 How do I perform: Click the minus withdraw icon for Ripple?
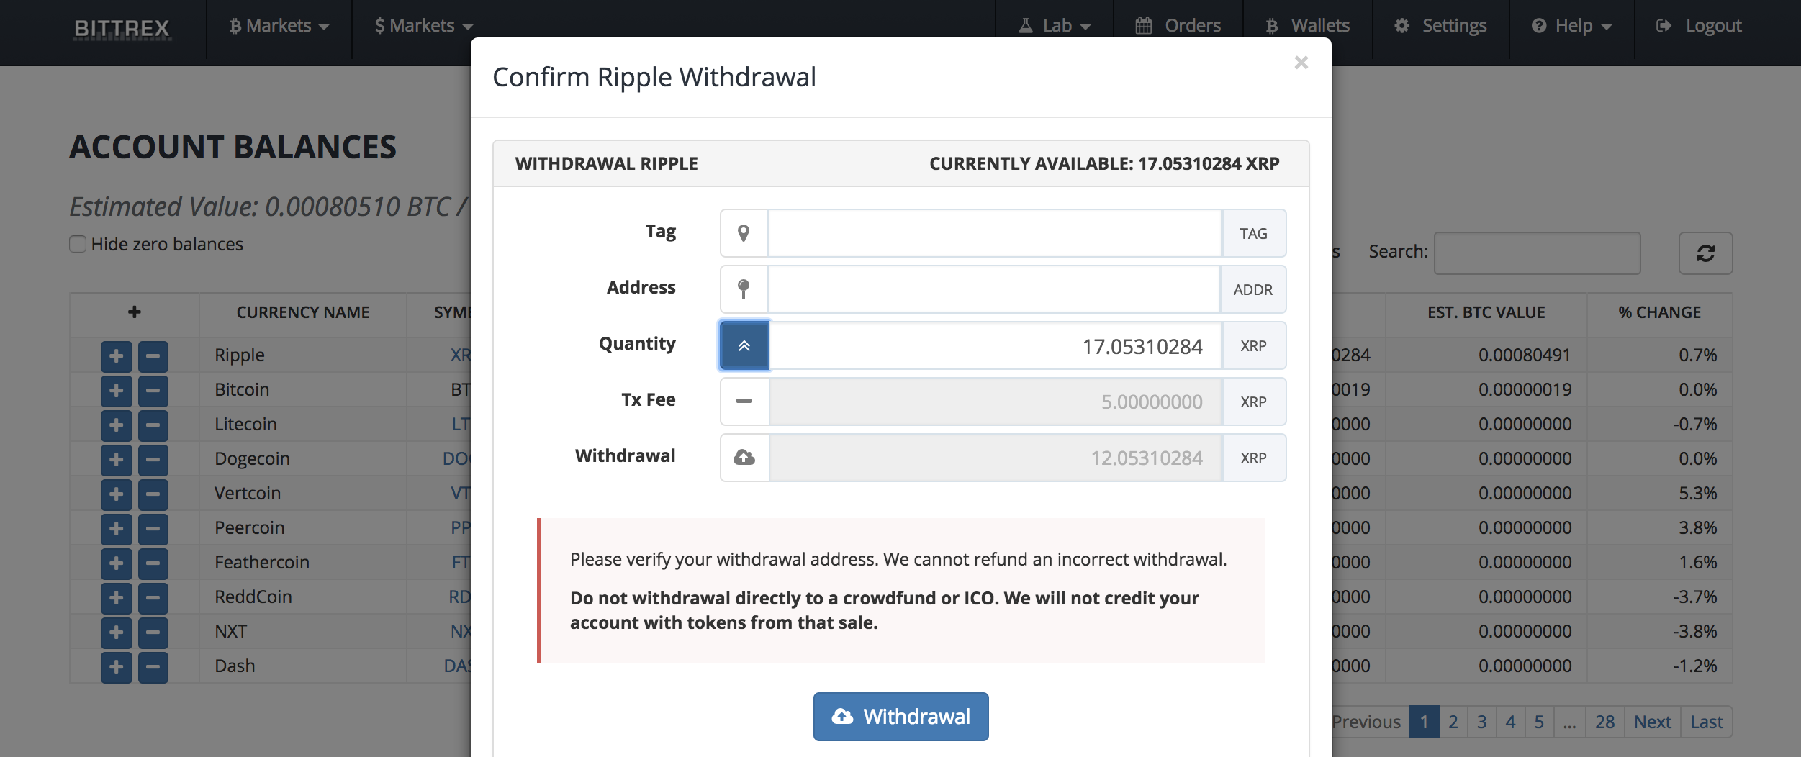point(153,356)
